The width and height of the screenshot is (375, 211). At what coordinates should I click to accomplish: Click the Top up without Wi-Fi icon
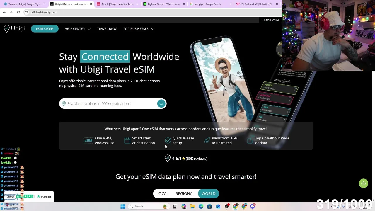coord(250,141)
